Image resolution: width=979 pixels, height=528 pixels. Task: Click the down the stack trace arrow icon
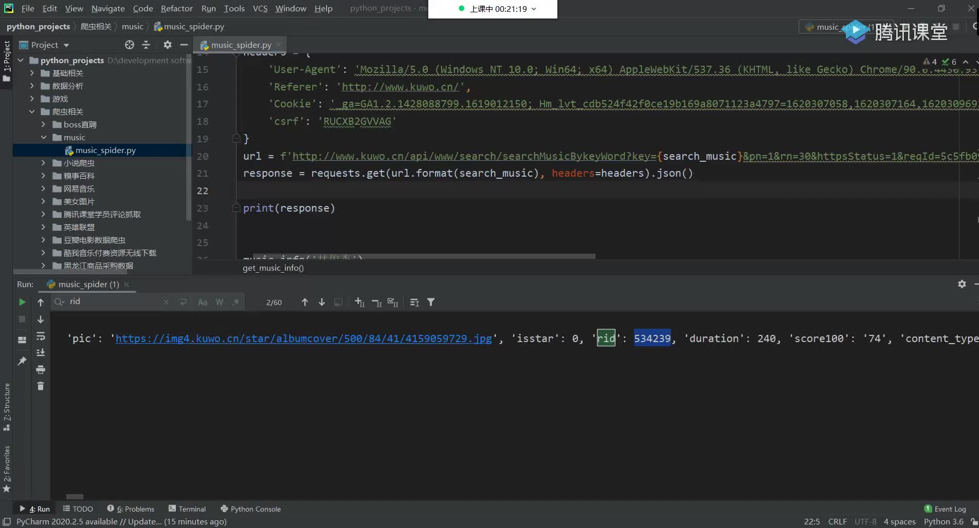[x=41, y=319]
